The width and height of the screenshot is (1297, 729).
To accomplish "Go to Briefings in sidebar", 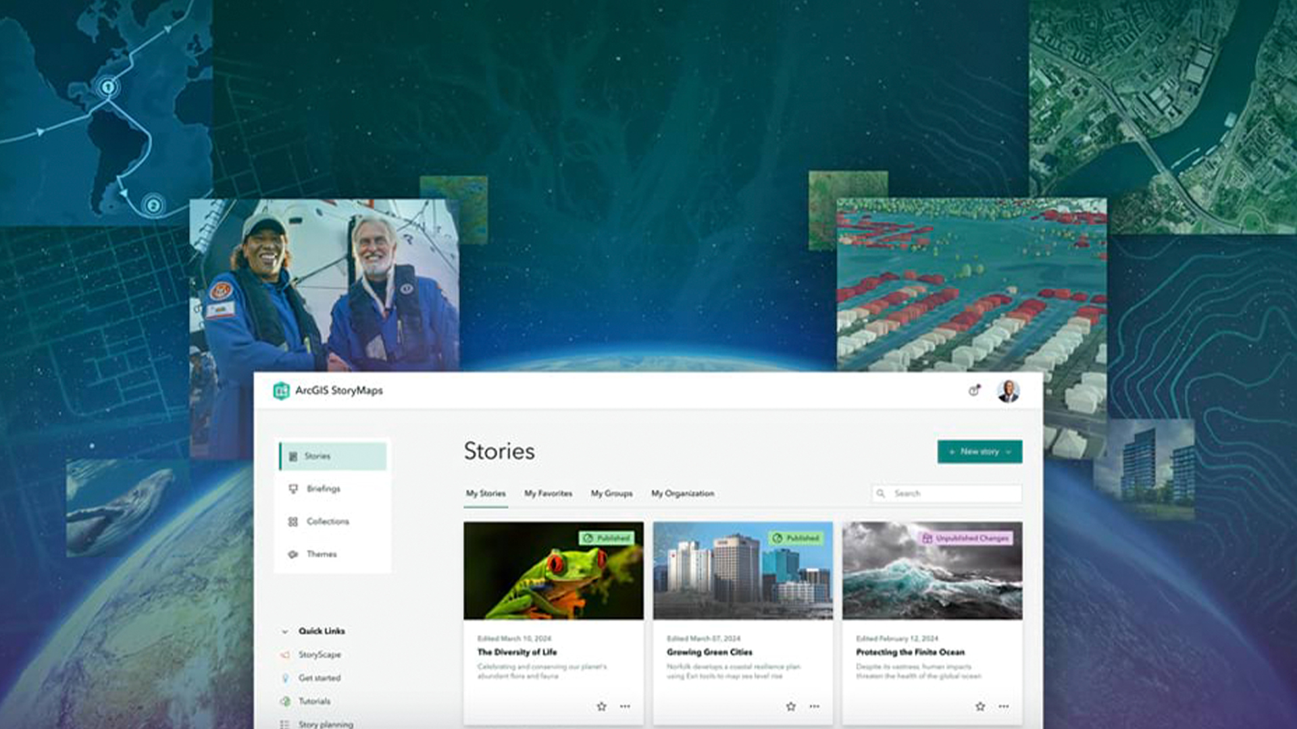I will click(x=323, y=489).
